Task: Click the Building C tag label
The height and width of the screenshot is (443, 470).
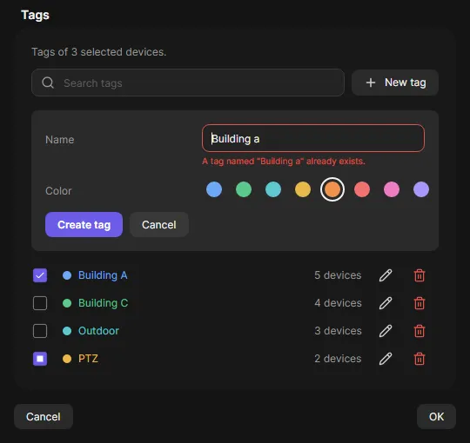Action: click(103, 303)
